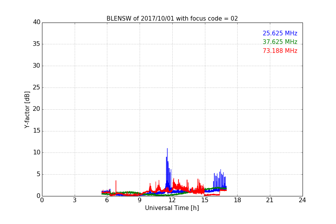
Task: Click the y-axis tick label '35'
Action: pos(37,44)
